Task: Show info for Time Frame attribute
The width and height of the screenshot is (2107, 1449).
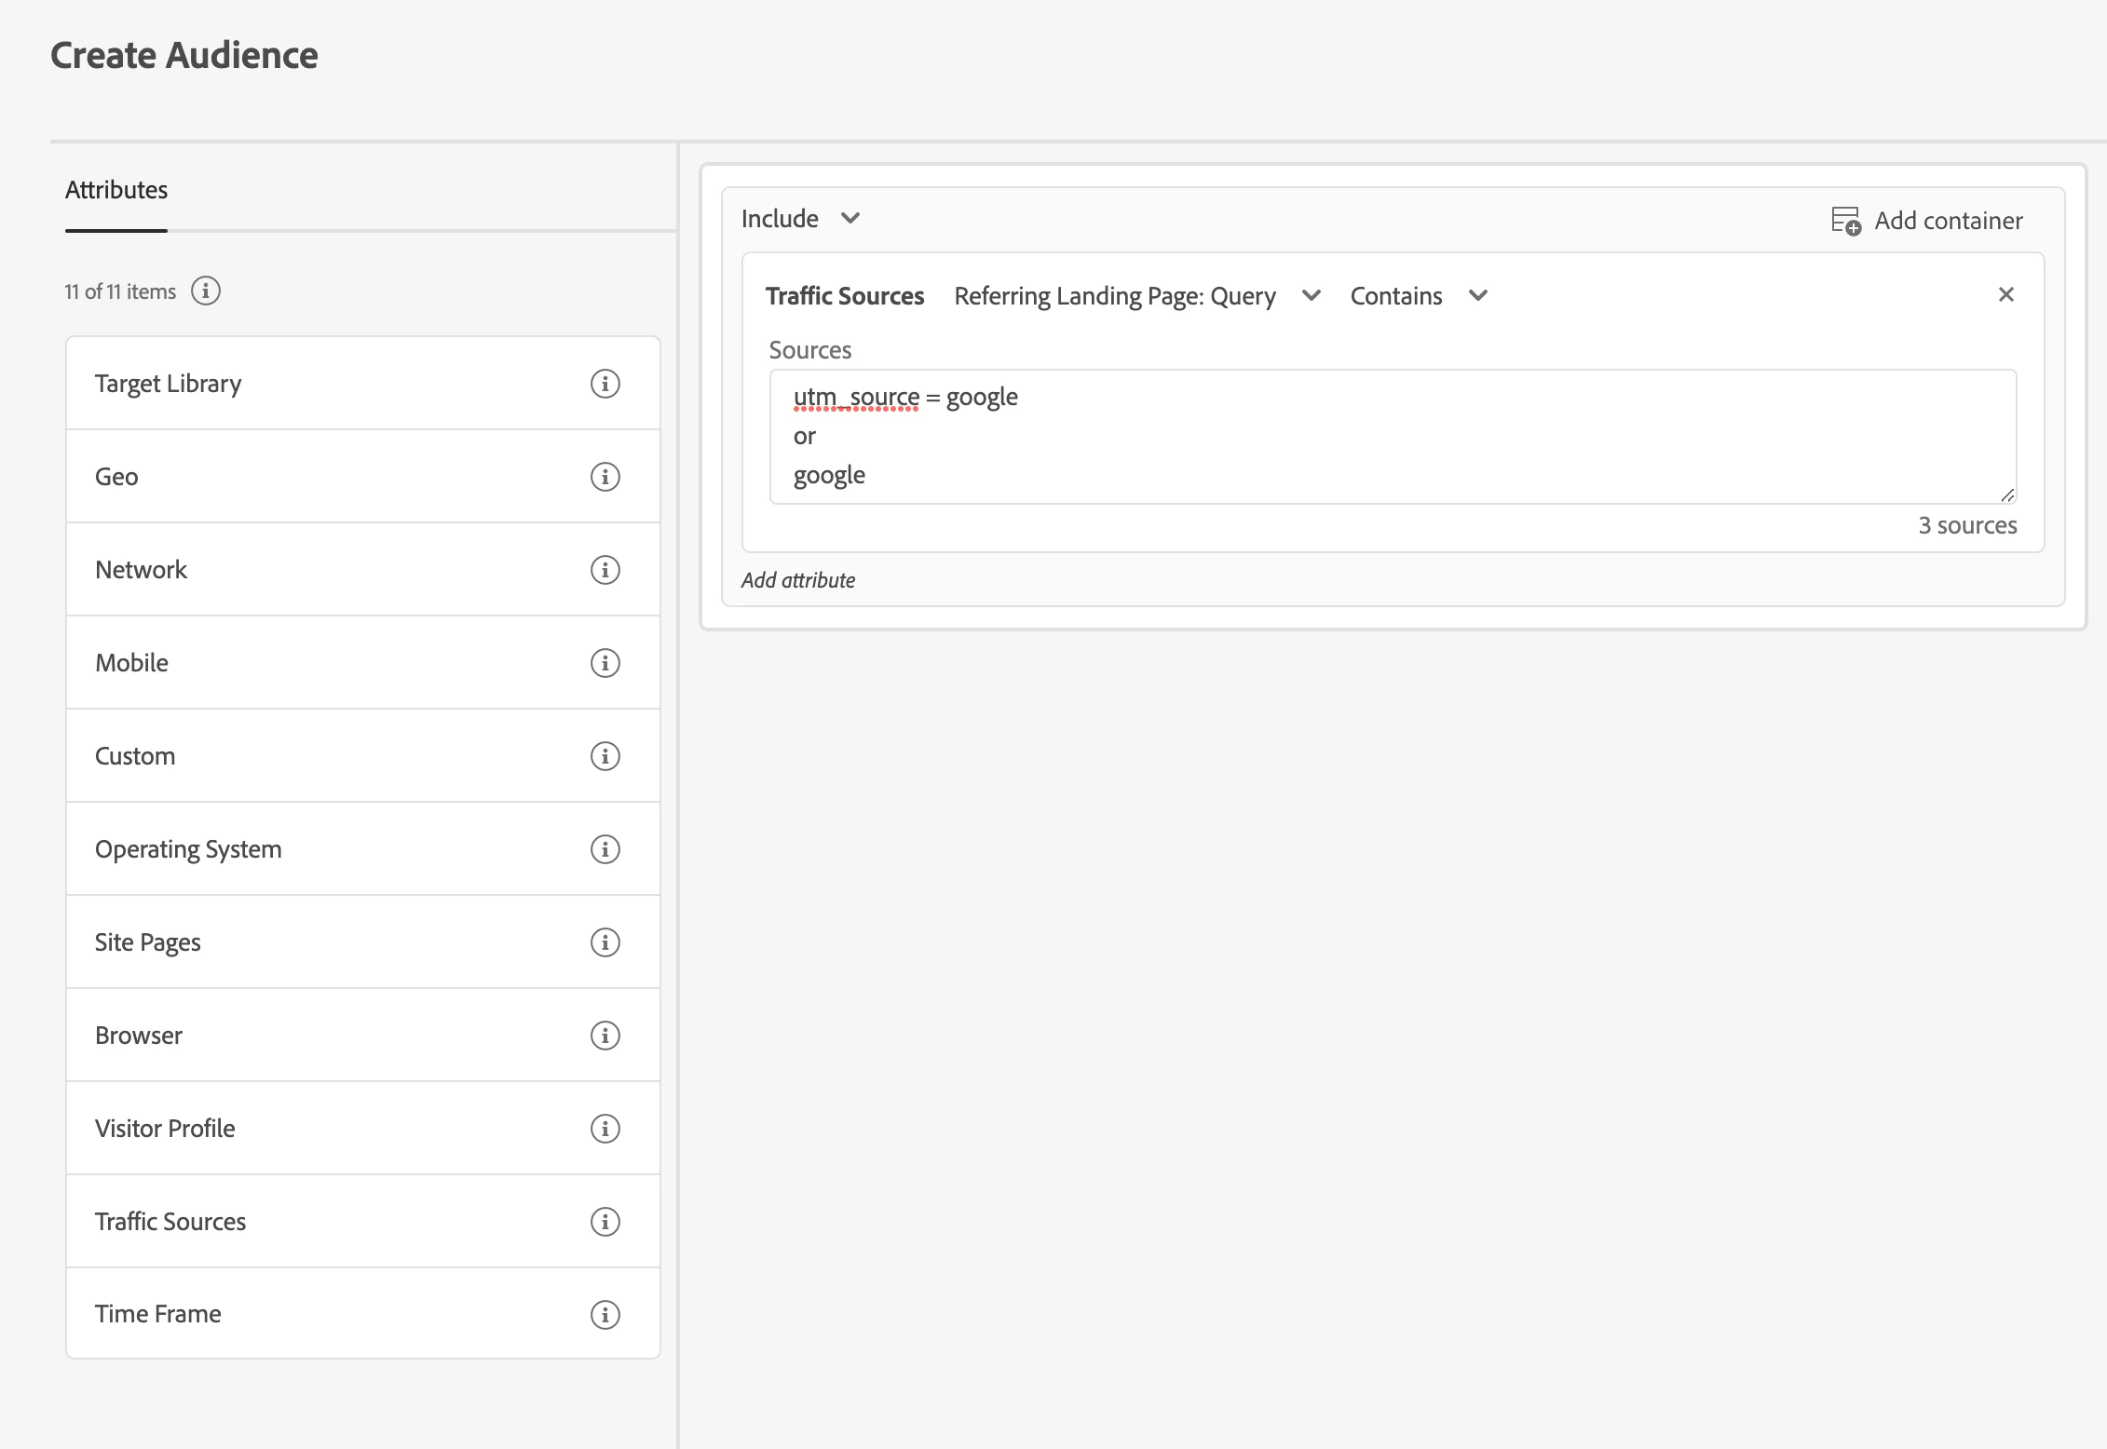Action: point(605,1314)
